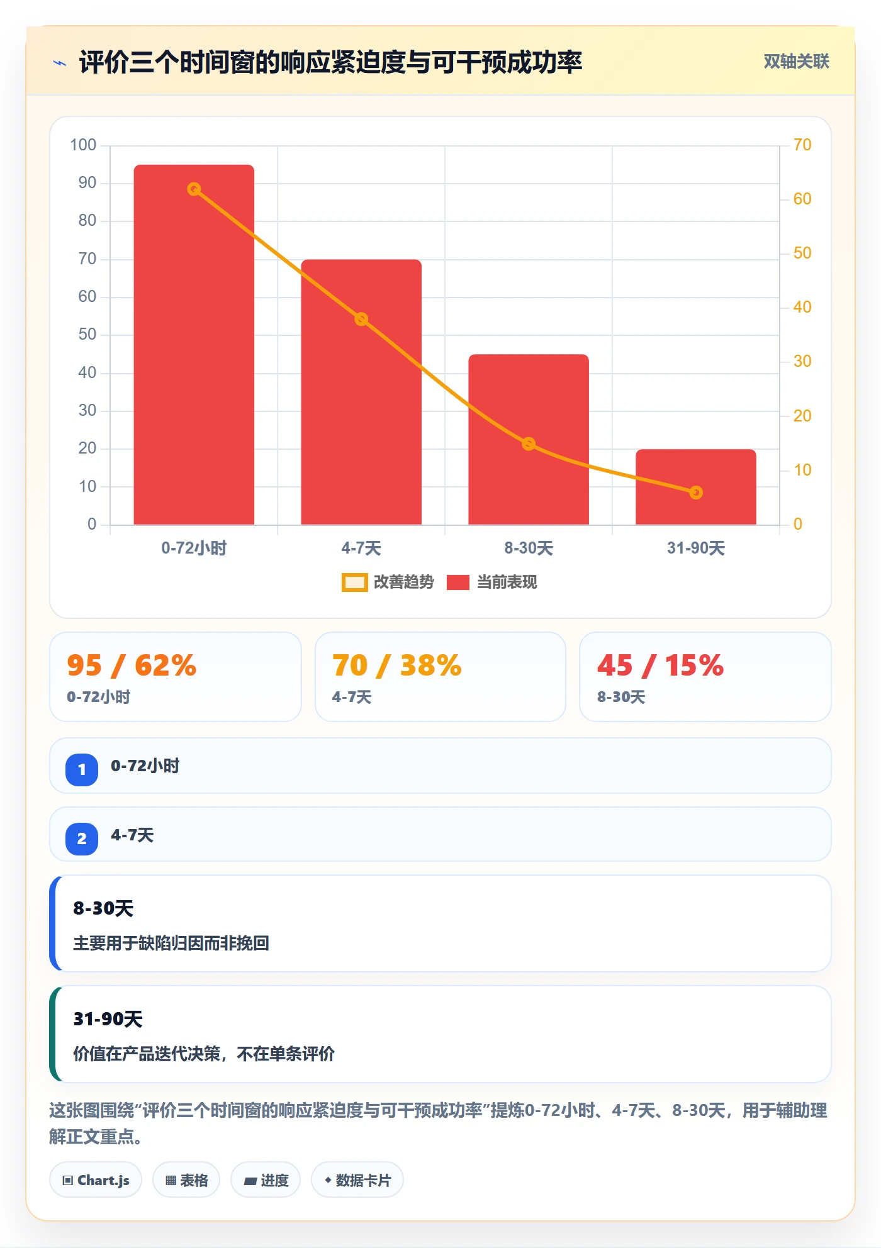This screenshot has height=1248, width=881.
Task: Click the blue number 2 badge
Action: point(82,838)
